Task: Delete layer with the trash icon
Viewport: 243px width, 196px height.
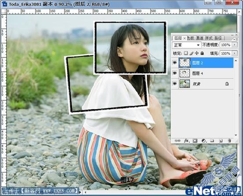Action: click(x=229, y=141)
